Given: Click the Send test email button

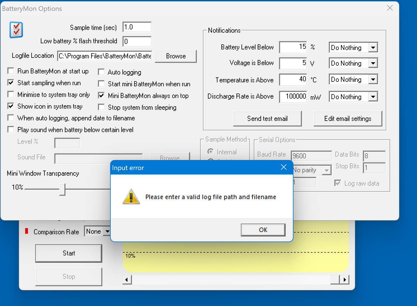Looking at the screenshot, I should coord(267,119).
